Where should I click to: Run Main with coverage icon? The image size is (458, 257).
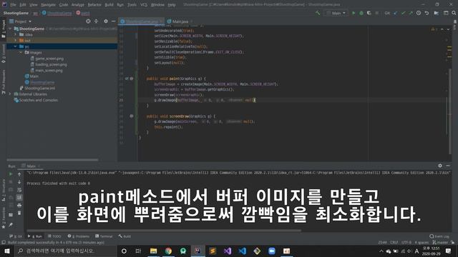[x=369, y=13]
